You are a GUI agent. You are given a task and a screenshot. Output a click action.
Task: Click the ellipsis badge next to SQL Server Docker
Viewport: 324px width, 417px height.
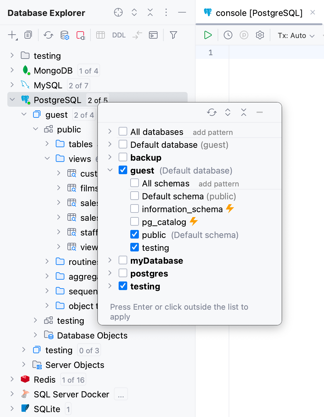point(121,395)
